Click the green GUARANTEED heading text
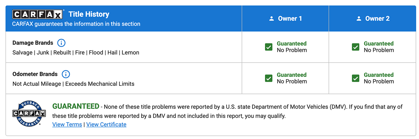The width and height of the screenshot is (419, 139). (x=76, y=106)
